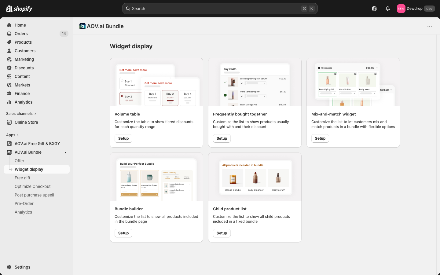Open the notifications bell
The image size is (440, 275).
coord(388,9)
